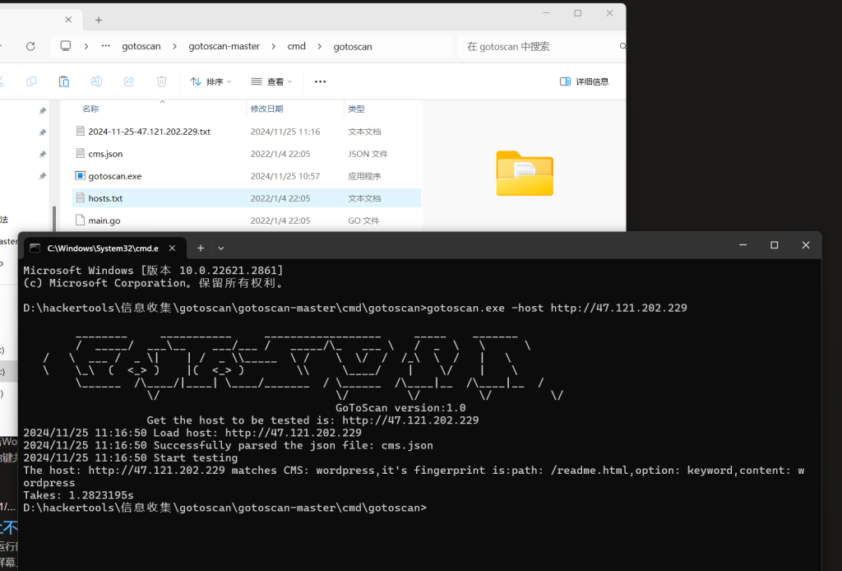The width and height of the screenshot is (842, 571).
Task: Go to the cmd folder breadcrumb
Action: 296,46
